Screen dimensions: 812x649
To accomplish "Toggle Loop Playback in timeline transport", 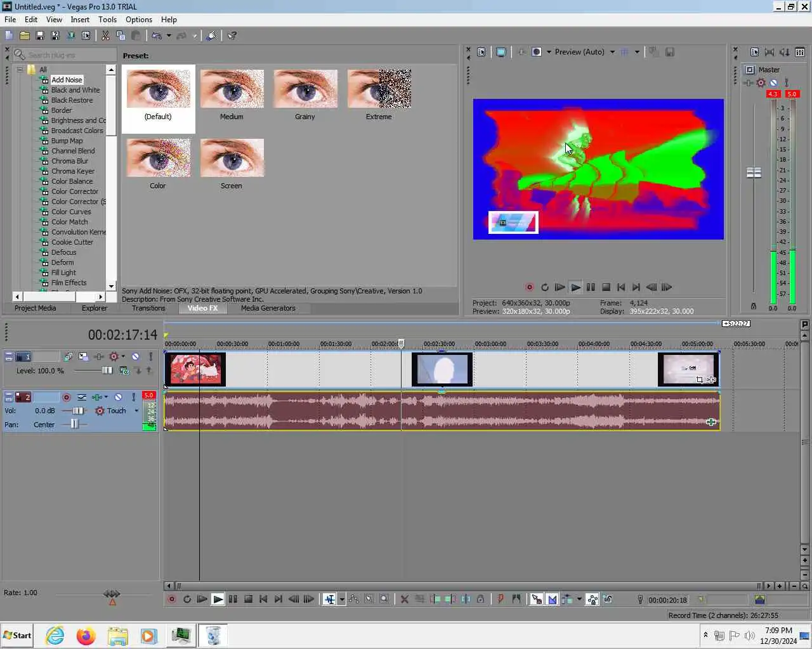I will click(x=187, y=599).
